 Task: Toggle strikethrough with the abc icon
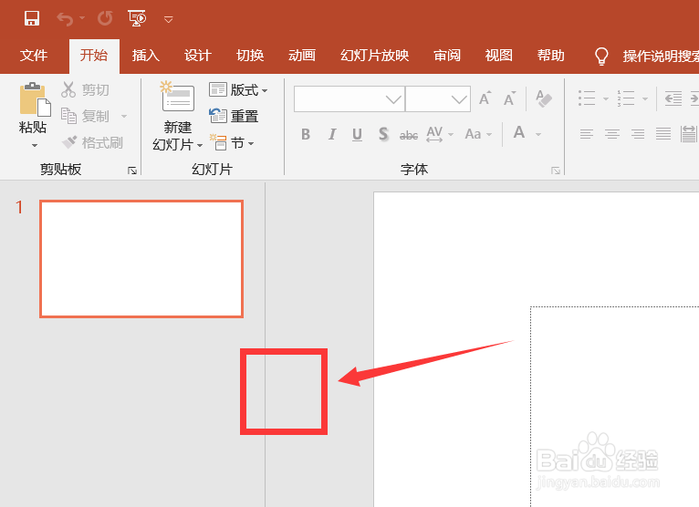[x=409, y=135]
